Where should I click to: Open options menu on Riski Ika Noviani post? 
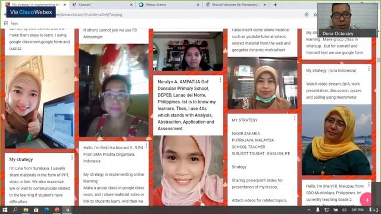click(x=146, y=146)
